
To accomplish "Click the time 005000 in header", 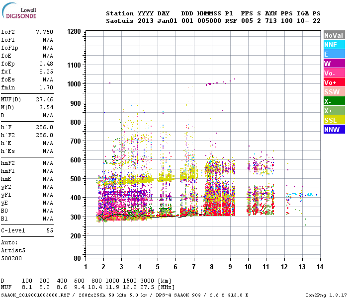I will click(x=209, y=21).
